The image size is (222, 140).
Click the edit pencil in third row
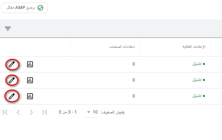click(x=12, y=96)
